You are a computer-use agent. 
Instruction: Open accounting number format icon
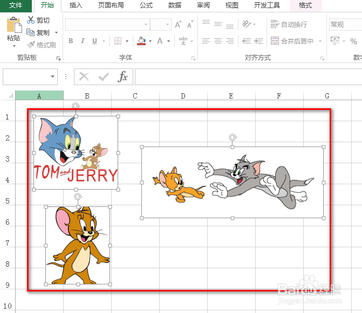[x=335, y=41]
